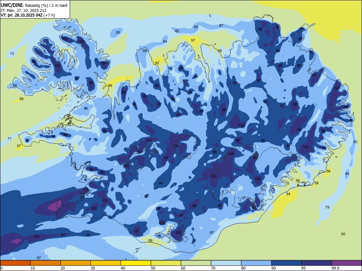Click the 0–10 dark orange legend swatch
Screen dimensions: 362x271
click(15, 263)
